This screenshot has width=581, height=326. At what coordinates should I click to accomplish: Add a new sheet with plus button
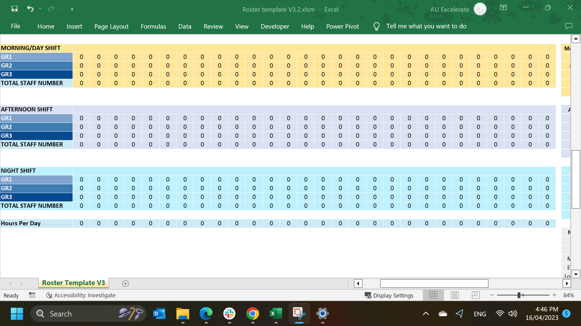click(x=125, y=283)
